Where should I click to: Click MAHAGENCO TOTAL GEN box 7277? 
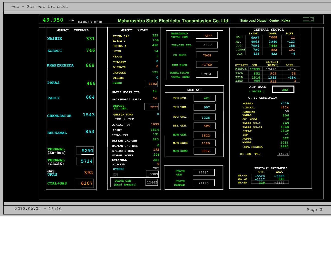(x=207, y=35)
